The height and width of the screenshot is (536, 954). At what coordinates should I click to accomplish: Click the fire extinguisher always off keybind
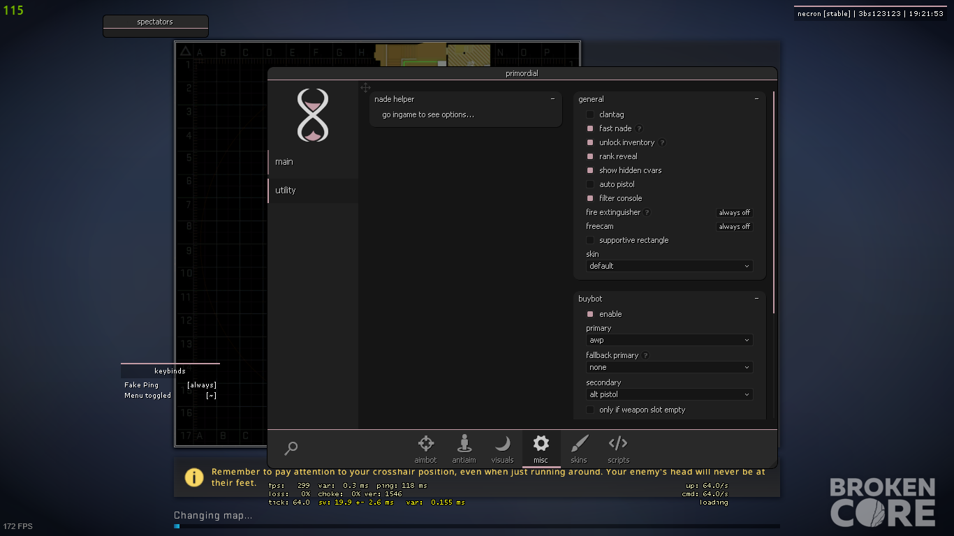(x=735, y=213)
